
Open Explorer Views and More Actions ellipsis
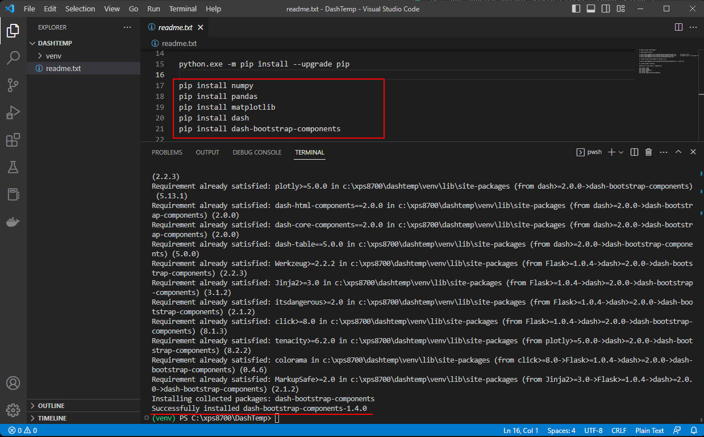127,27
